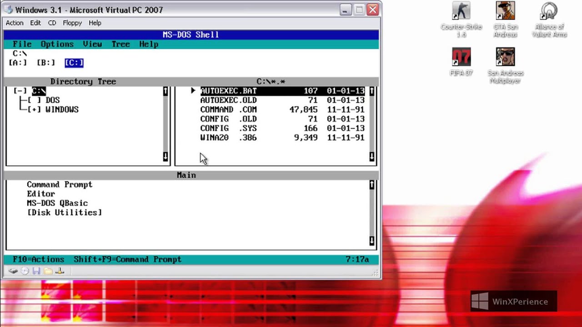Click the floppy disk status icon
The height and width of the screenshot is (327, 582).
[x=36, y=271]
